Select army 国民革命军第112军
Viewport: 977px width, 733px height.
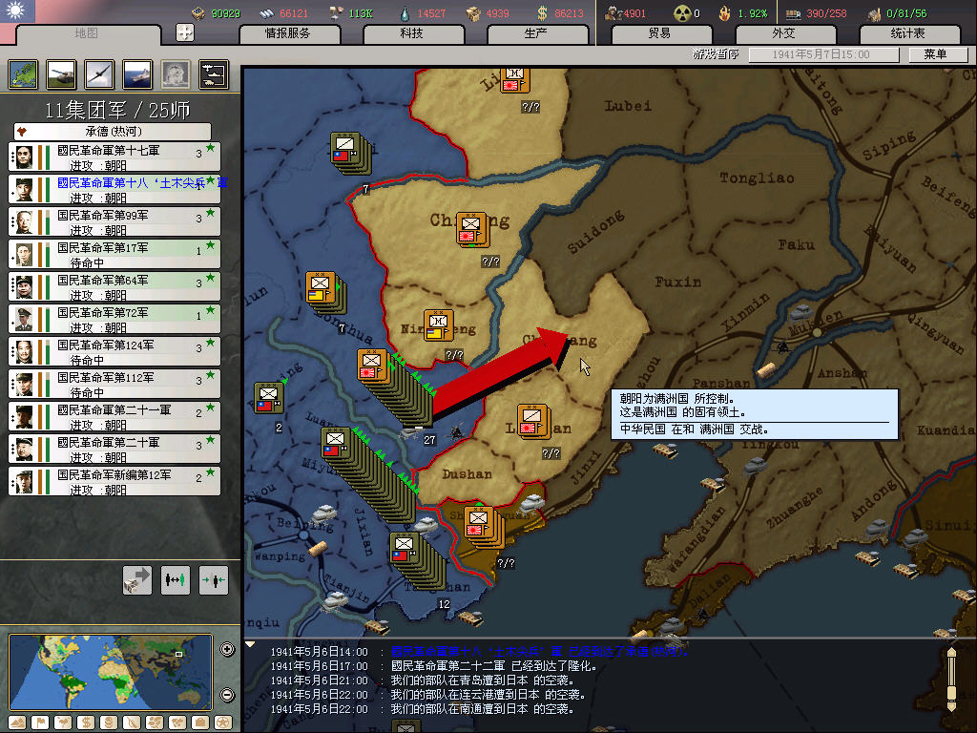pyautogui.click(x=114, y=384)
